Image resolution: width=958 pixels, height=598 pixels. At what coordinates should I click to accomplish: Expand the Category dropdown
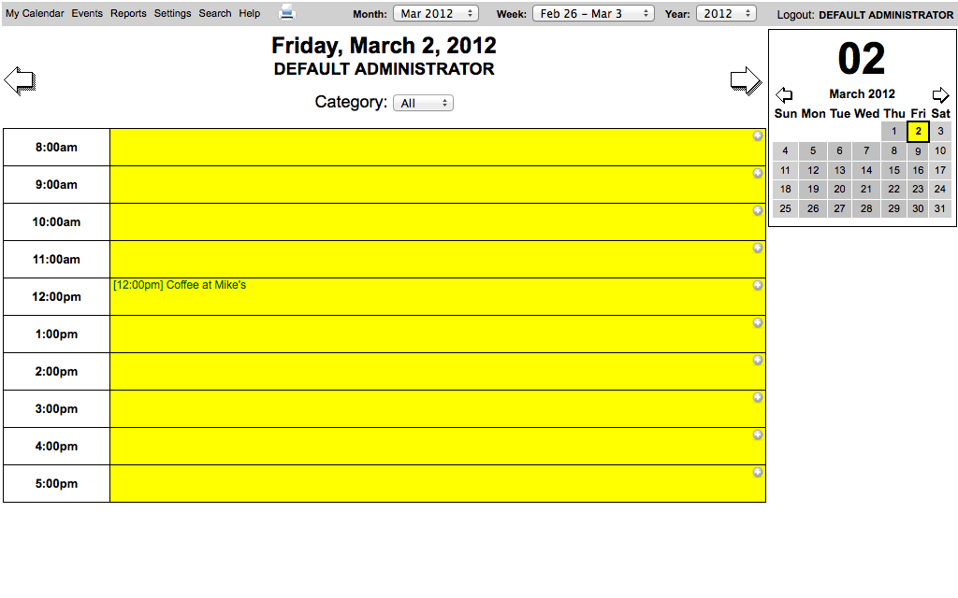(423, 103)
